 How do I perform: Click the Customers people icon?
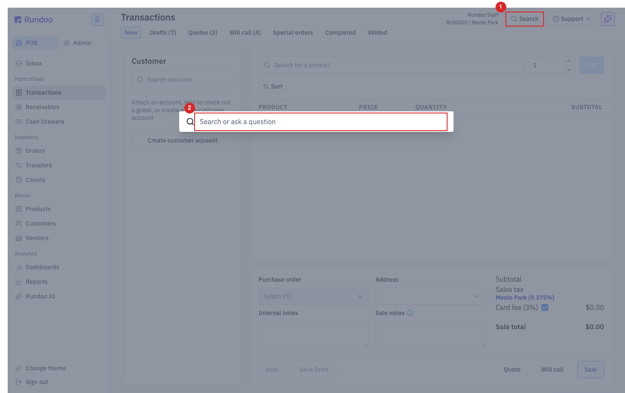pyautogui.click(x=19, y=223)
